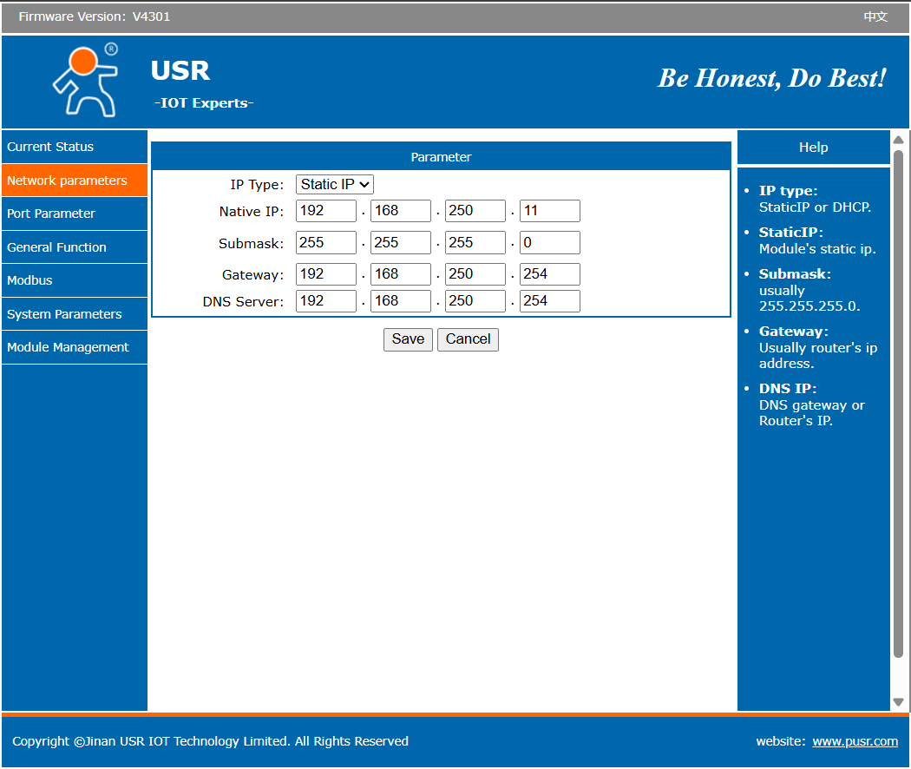Screen dimensions: 911x769
Task: Click the scrollbar down arrow at bottom right
Action: 899,702
